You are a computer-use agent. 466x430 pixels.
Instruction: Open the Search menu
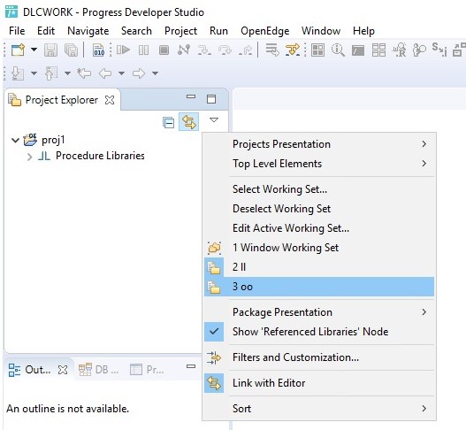point(136,31)
